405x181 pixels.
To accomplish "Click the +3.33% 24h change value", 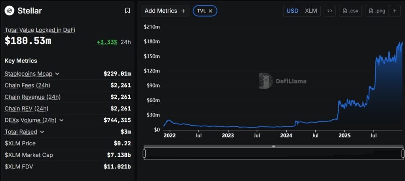I will [x=107, y=42].
